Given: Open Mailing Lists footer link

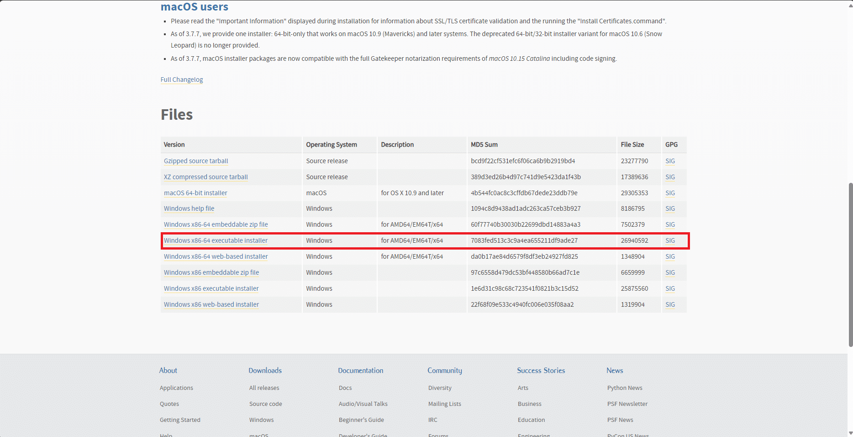Looking at the screenshot, I should [445, 404].
